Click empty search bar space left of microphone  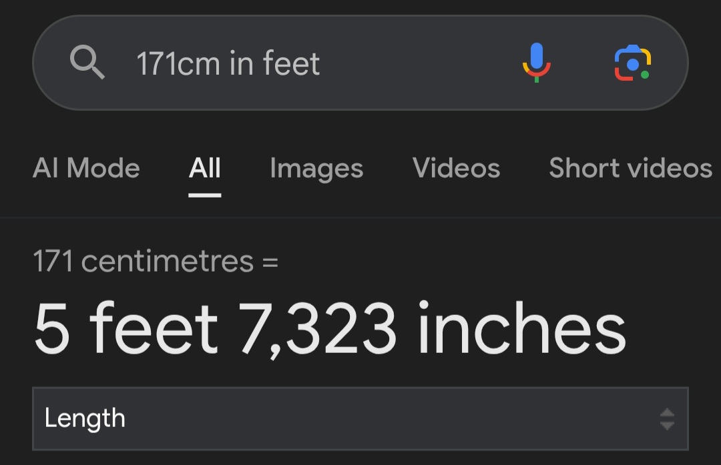click(x=414, y=63)
